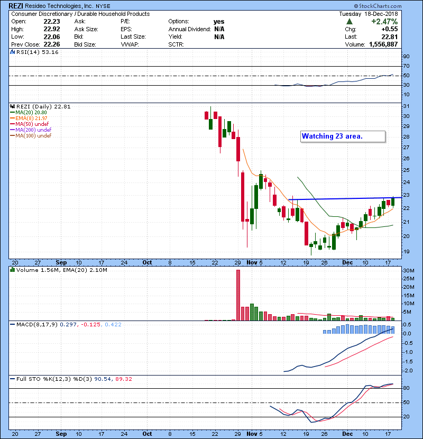
Task: Click the Last price 22.81 value
Action: [389, 36]
